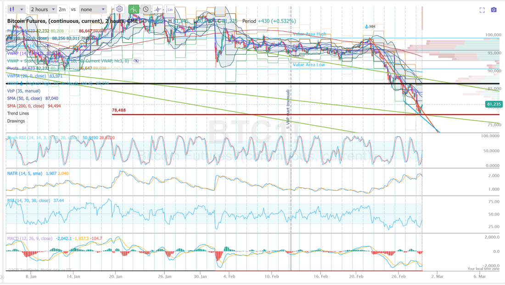Activate the crosshair cursor tool

pyautogui.click(x=157, y=9)
